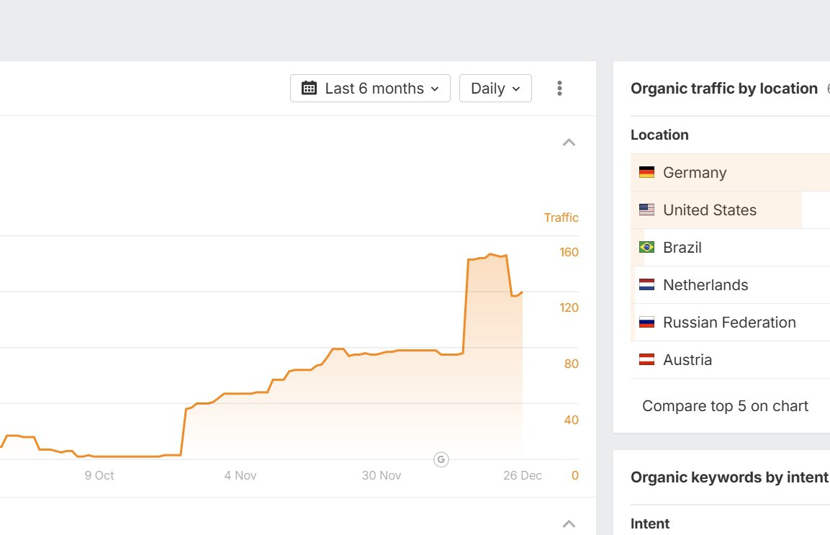Collapse the section below the chart using its chevron
Viewport: 830px width, 535px height.
click(x=569, y=524)
